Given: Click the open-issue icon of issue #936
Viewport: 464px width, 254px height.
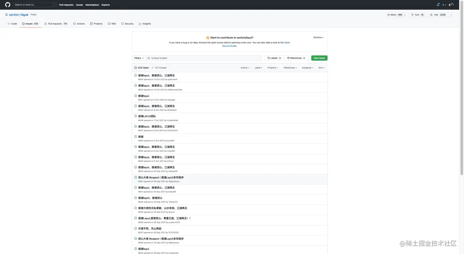Looking at the screenshot, I should (136, 238).
